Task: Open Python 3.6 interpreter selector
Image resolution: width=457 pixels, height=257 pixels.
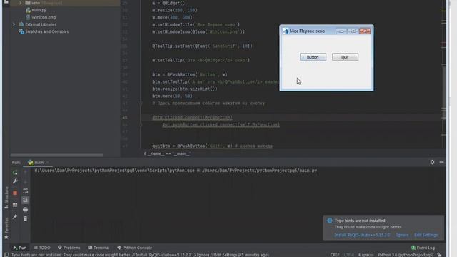Action: [x=406, y=255]
